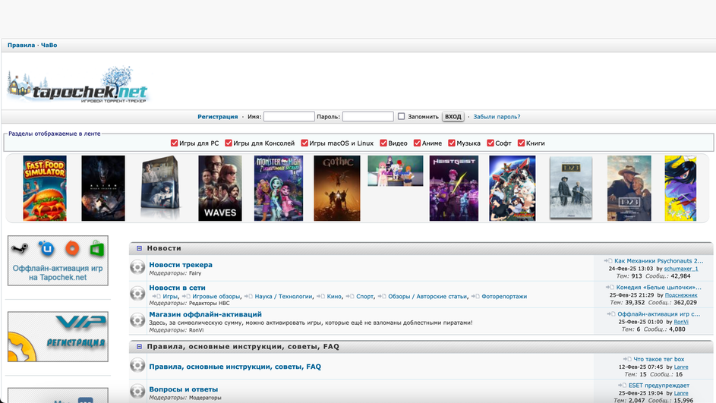The width and height of the screenshot is (716, 403).
Task: Click the subforum icon before Кино
Action: (x=320, y=297)
